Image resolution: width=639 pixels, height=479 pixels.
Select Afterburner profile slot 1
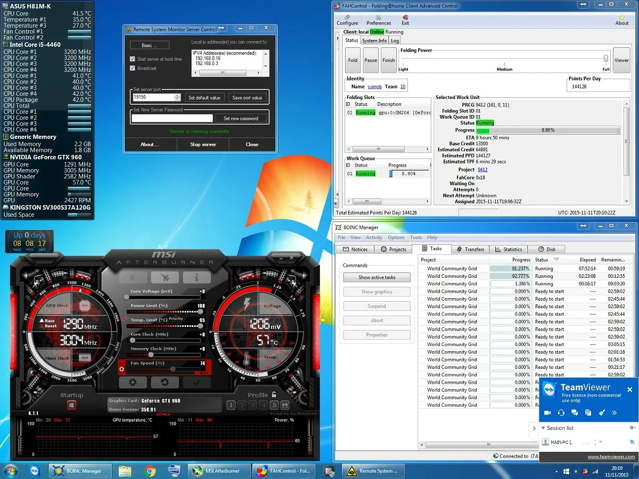[x=231, y=406]
